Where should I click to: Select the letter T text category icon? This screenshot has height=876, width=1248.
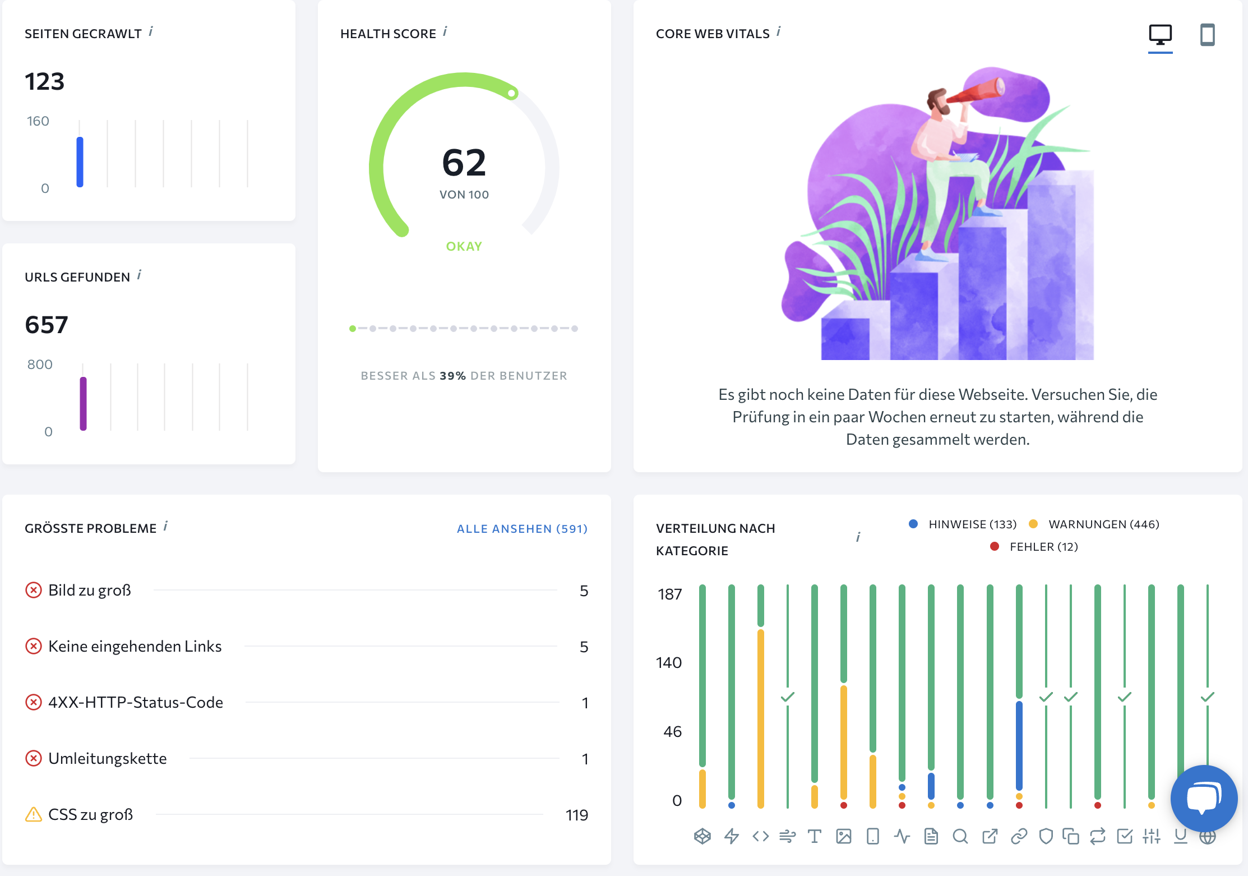coord(814,836)
